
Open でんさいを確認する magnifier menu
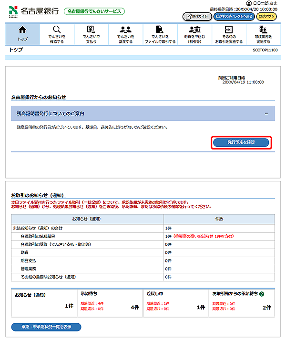(57, 33)
